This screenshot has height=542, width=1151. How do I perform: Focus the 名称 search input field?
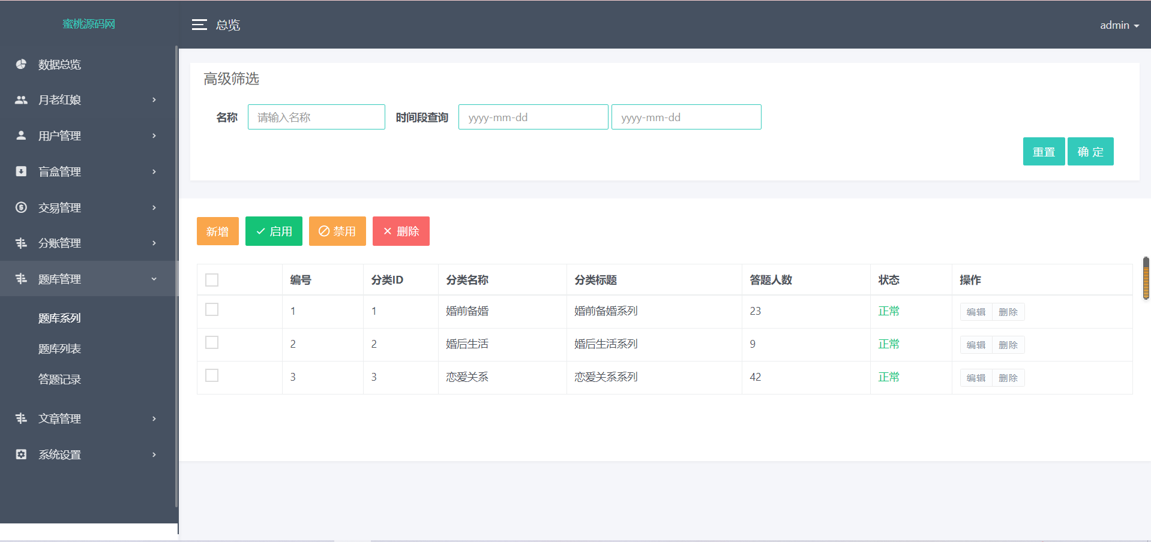[x=316, y=117]
